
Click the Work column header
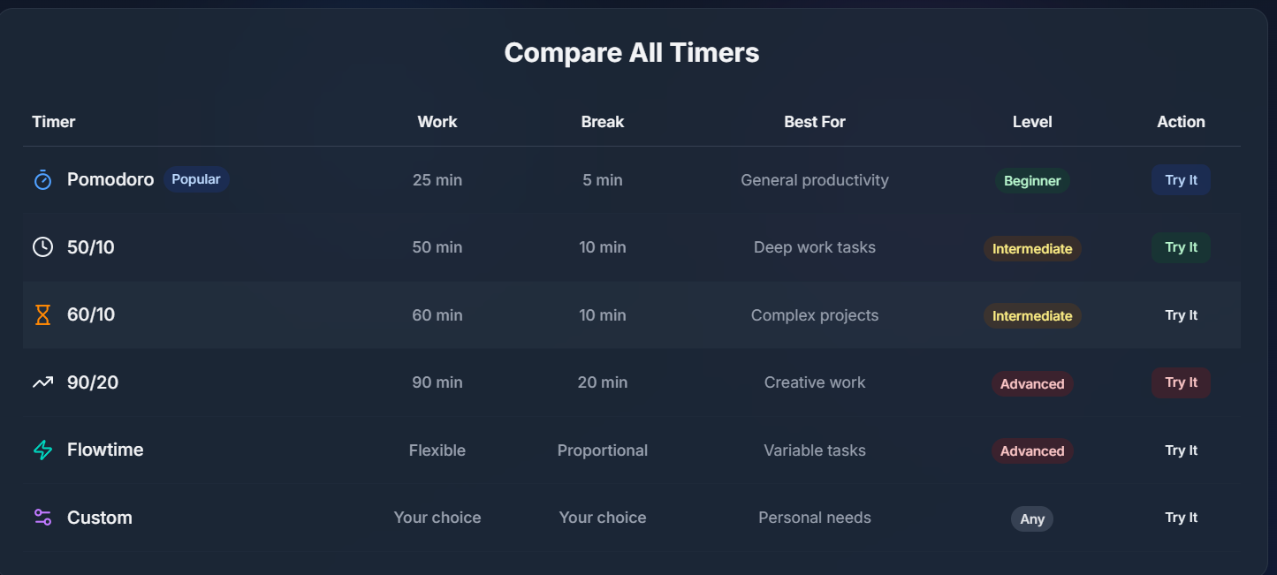(437, 121)
